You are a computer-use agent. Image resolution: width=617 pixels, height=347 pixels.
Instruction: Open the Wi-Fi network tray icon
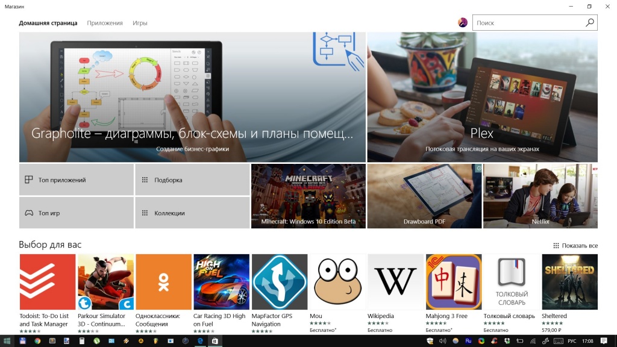tap(533, 341)
